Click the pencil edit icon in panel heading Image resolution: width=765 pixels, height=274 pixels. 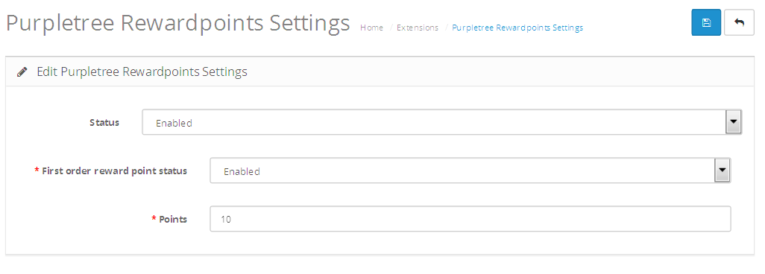click(x=22, y=72)
